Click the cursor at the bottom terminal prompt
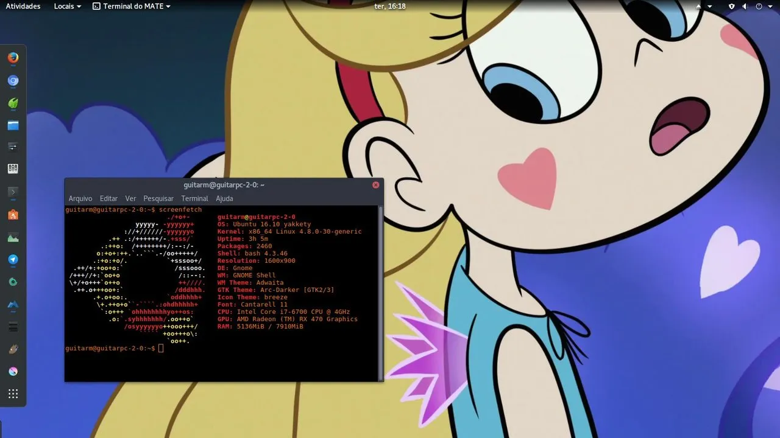 [x=161, y=348]
